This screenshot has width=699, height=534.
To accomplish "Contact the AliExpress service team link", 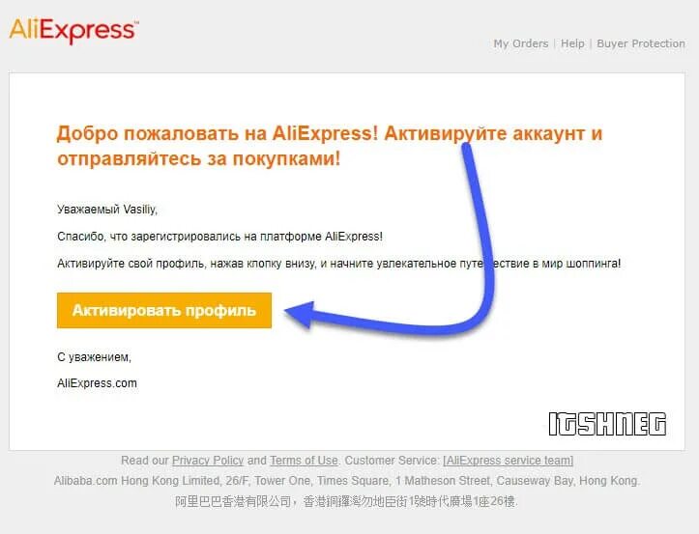I will pos(509,461).
